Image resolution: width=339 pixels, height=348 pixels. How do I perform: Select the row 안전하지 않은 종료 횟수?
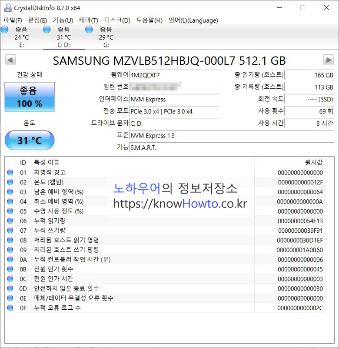point(165,288)
